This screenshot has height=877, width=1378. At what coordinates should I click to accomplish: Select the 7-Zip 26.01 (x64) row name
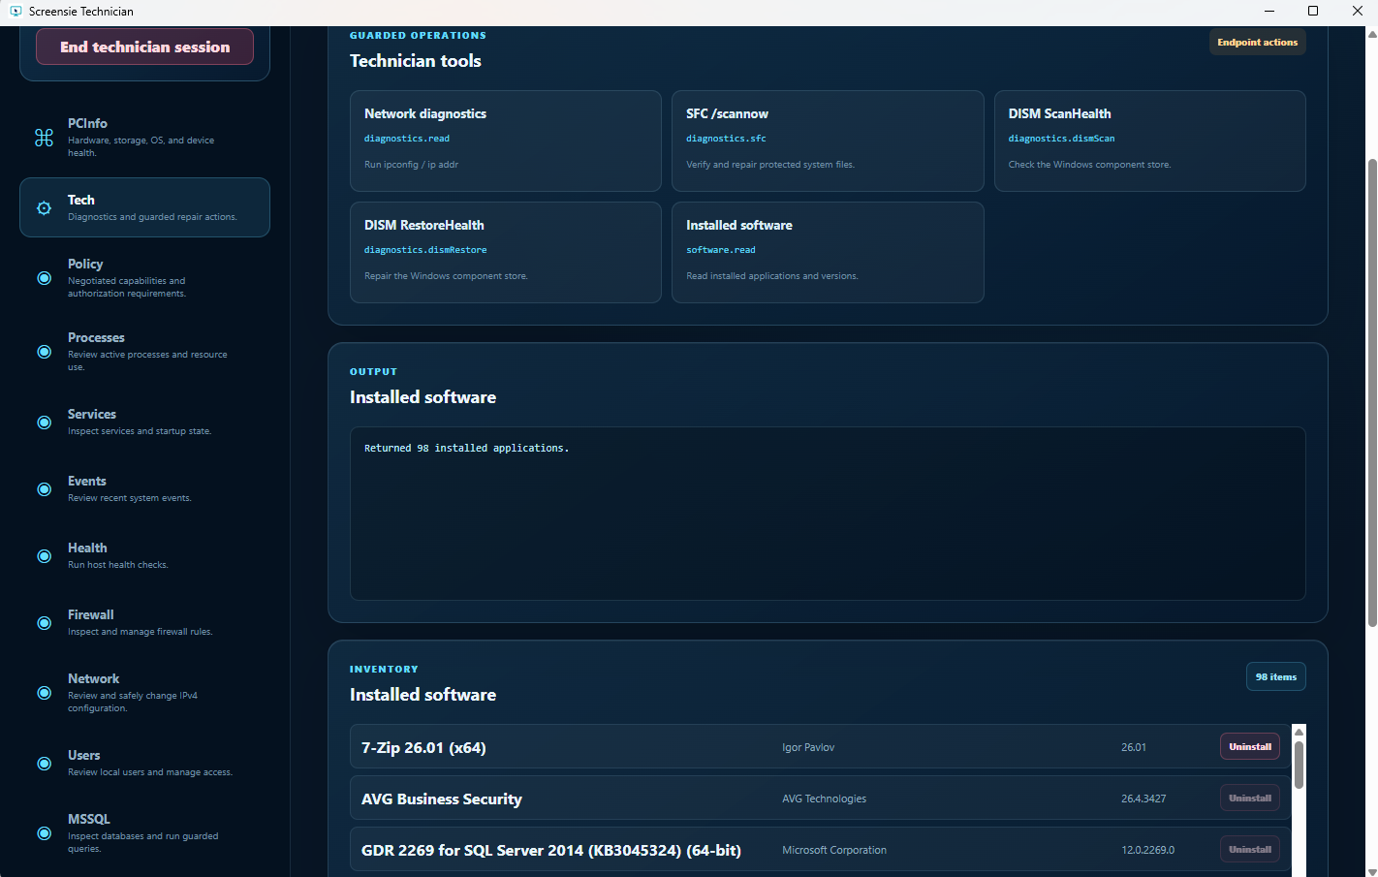pos(423,748)
